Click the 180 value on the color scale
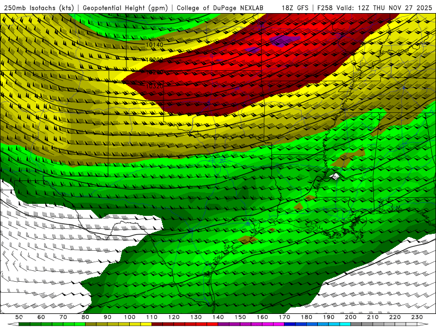Screen dimensions: 436x327 point(306,317)
